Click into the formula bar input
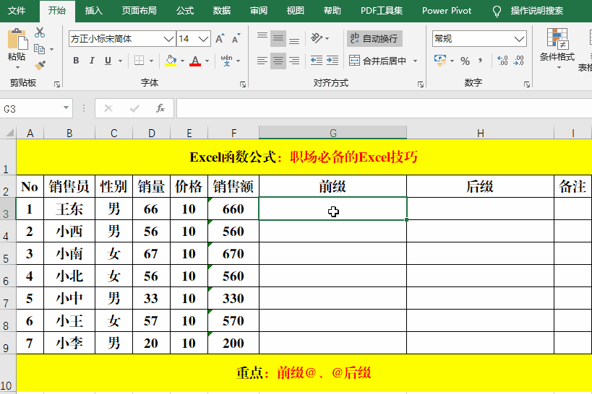The image size is (592, 394). (x=384, y=108)
